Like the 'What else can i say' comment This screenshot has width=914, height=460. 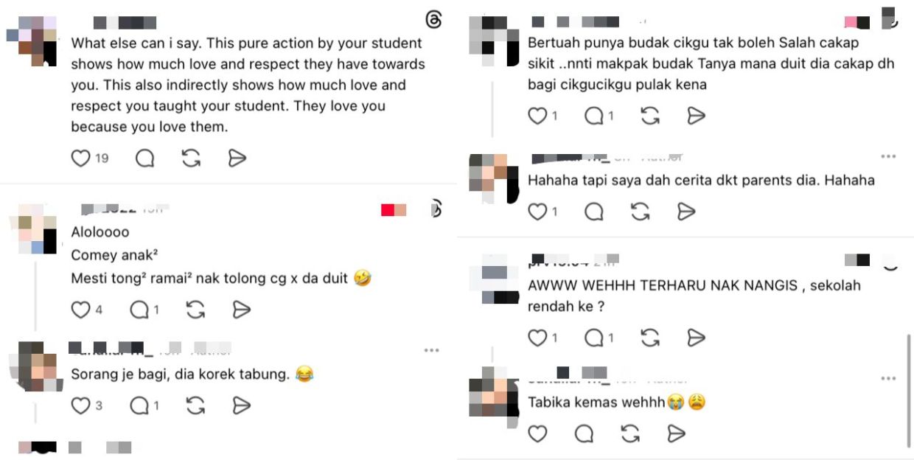click(x=80, y=158)
